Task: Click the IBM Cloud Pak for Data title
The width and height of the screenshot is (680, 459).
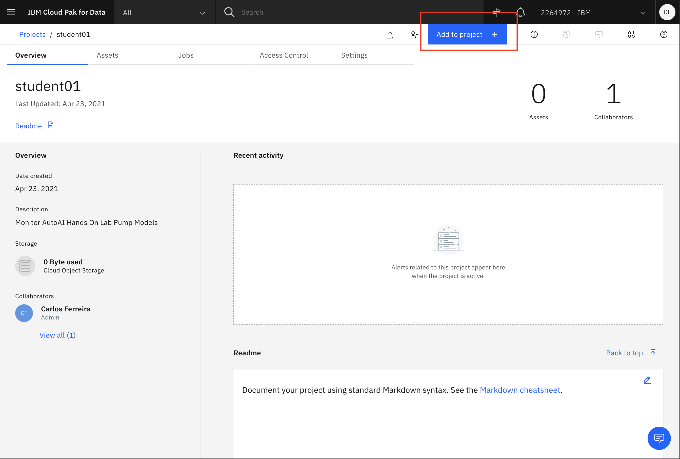Action: [66, 12]
